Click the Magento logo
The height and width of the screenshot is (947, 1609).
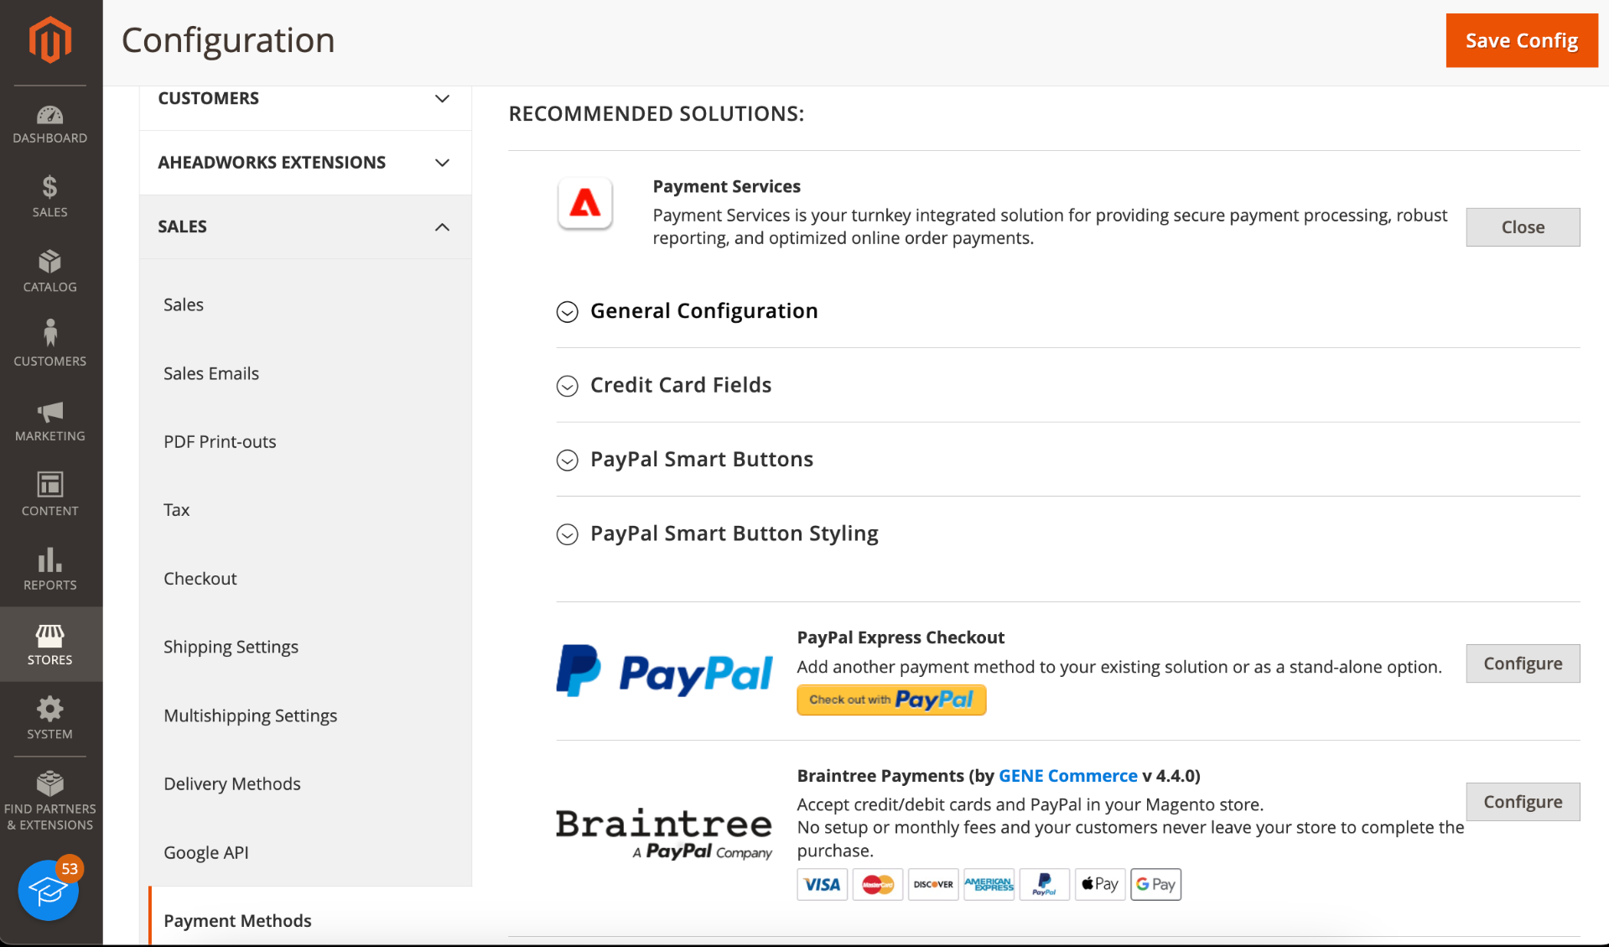click(50, 39)
